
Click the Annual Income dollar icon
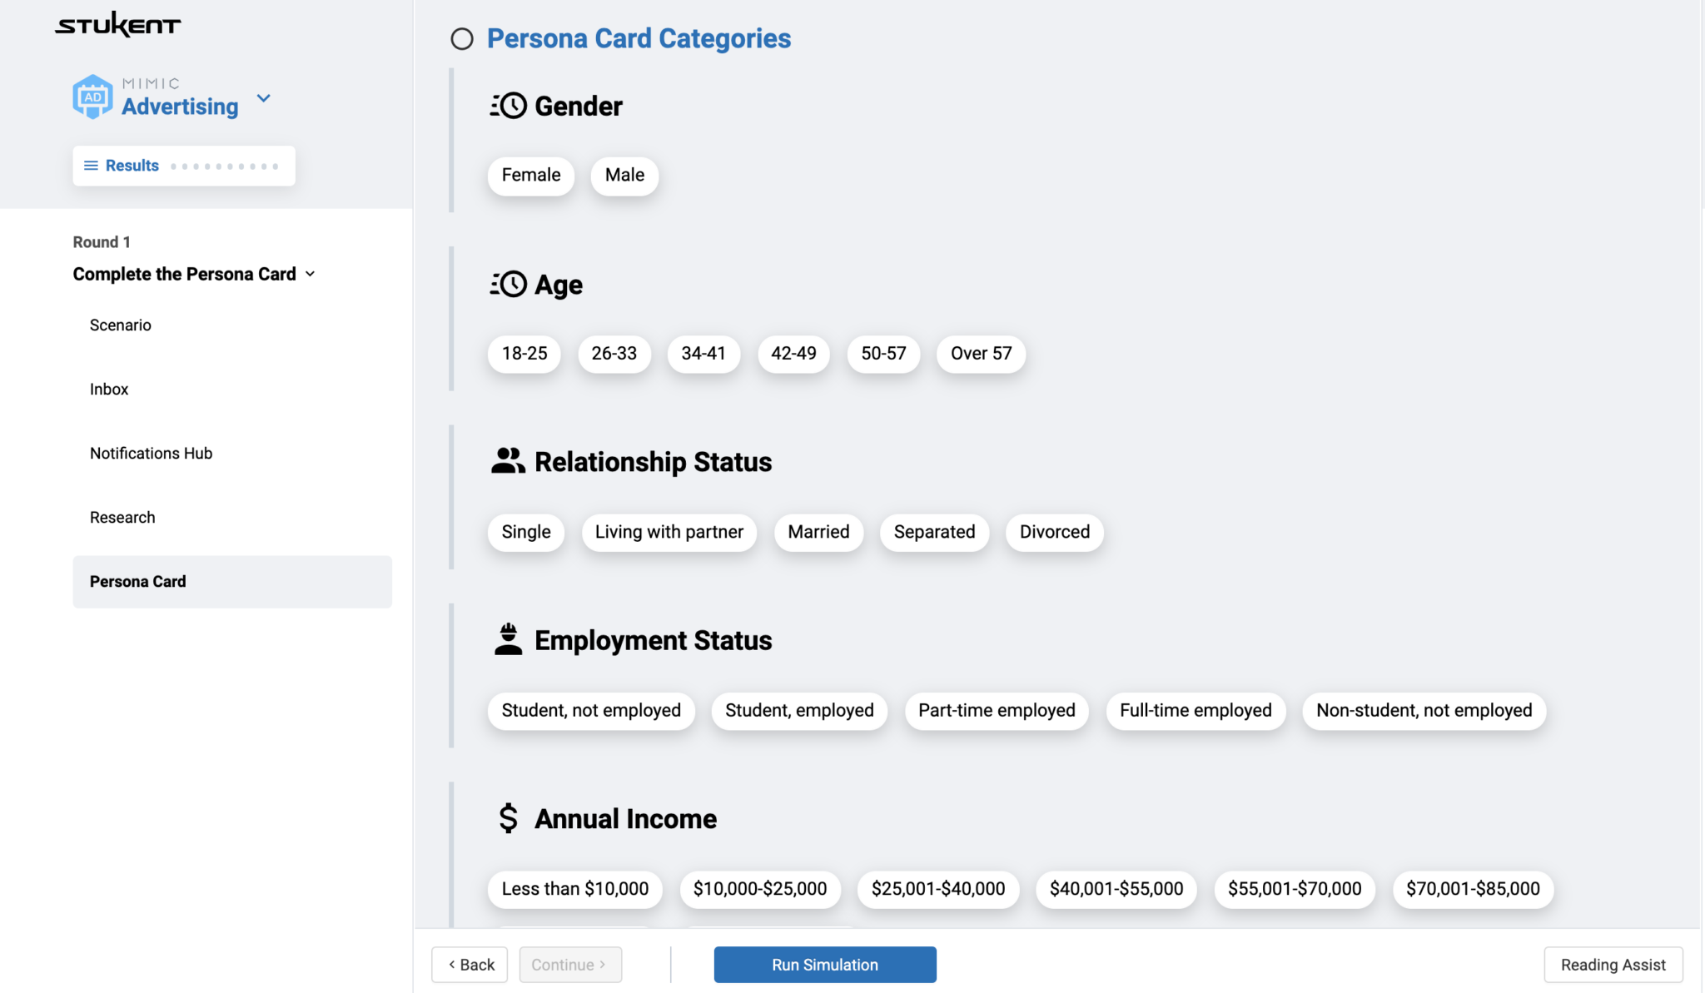click(508, 818)
